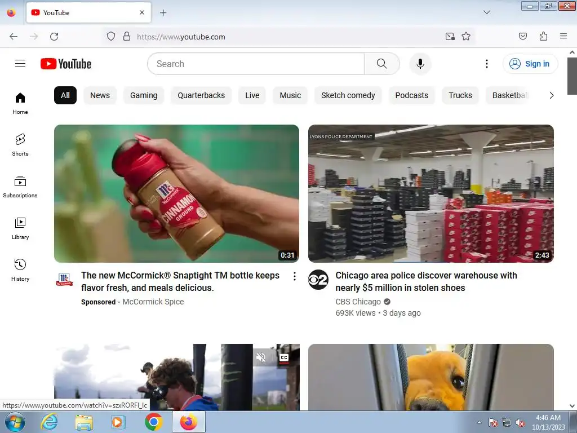Filter by Quarterbacks chip
The height and width of the screenshot is (433, 577).
click(x=201, y=95)
